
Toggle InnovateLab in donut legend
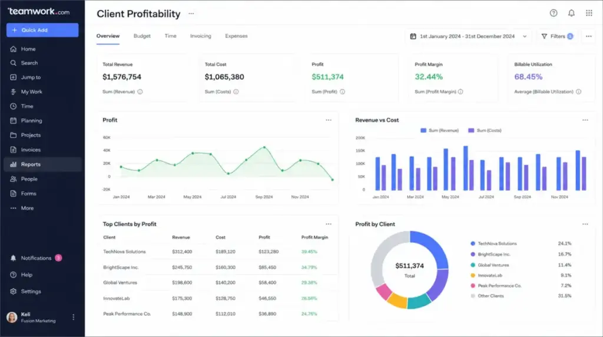click(486, 276)
